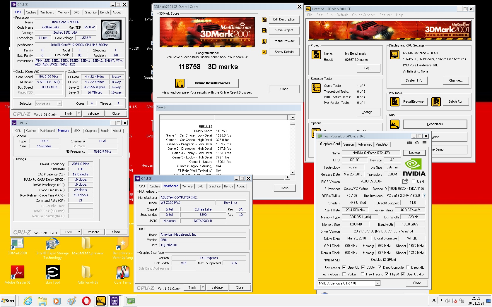Image resolution: width=492 pixels, height=307 pixels.
Task: Toggle the PhysX checkbox
Action: [387, 274]
